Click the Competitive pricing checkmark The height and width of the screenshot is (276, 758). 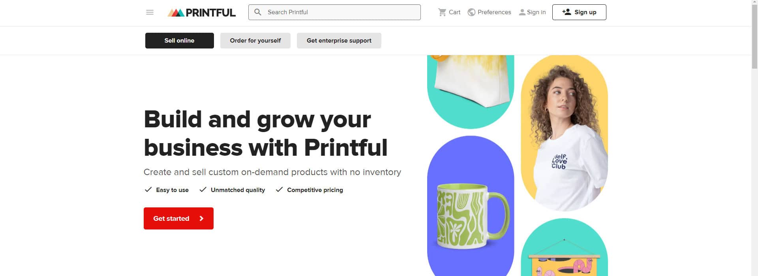tap(279, 190)
